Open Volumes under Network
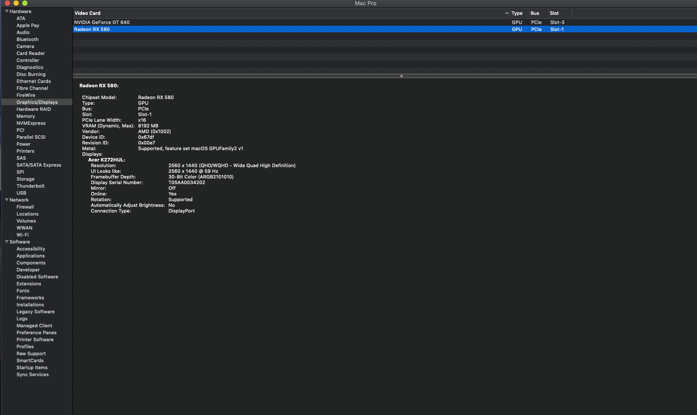 (26, 221)
